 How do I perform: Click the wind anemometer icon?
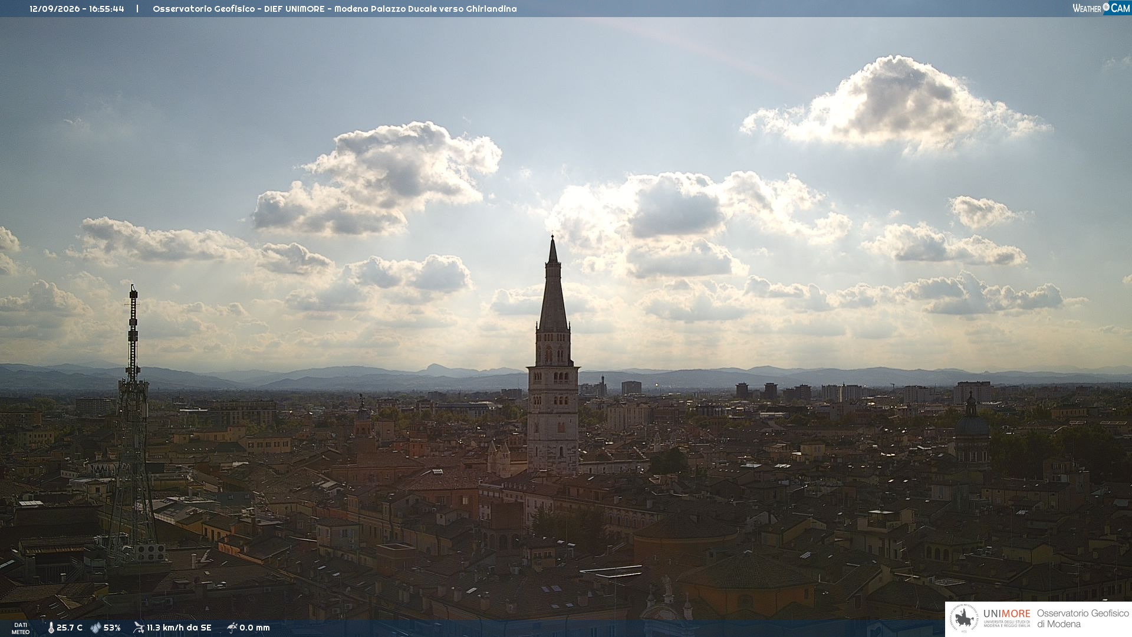139,628
